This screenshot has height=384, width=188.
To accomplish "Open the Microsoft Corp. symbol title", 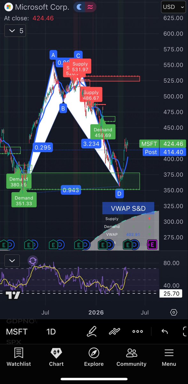I will [42, 7].
